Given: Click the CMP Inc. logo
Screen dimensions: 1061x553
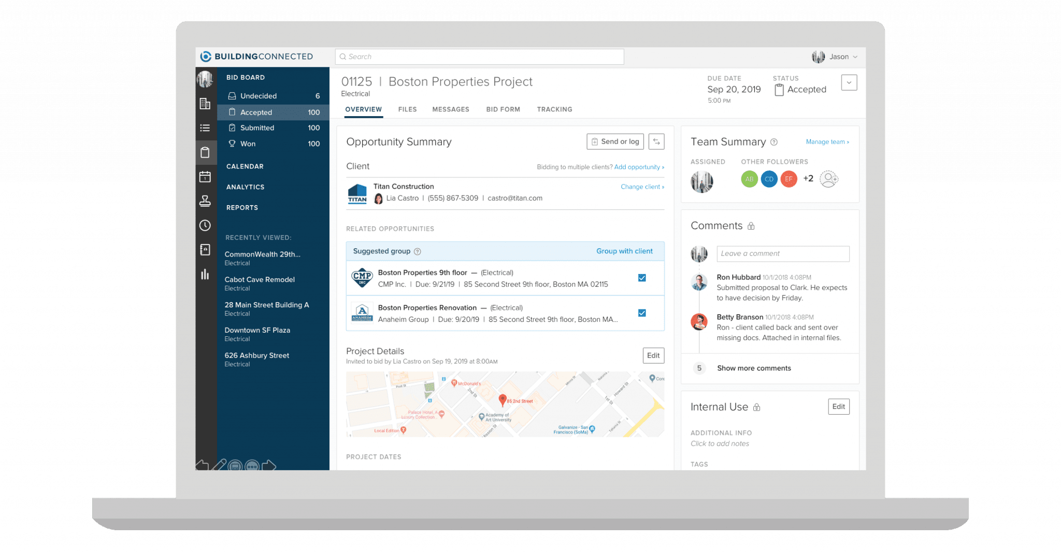Looking at the screenshot, I should (x=362, y=278).
